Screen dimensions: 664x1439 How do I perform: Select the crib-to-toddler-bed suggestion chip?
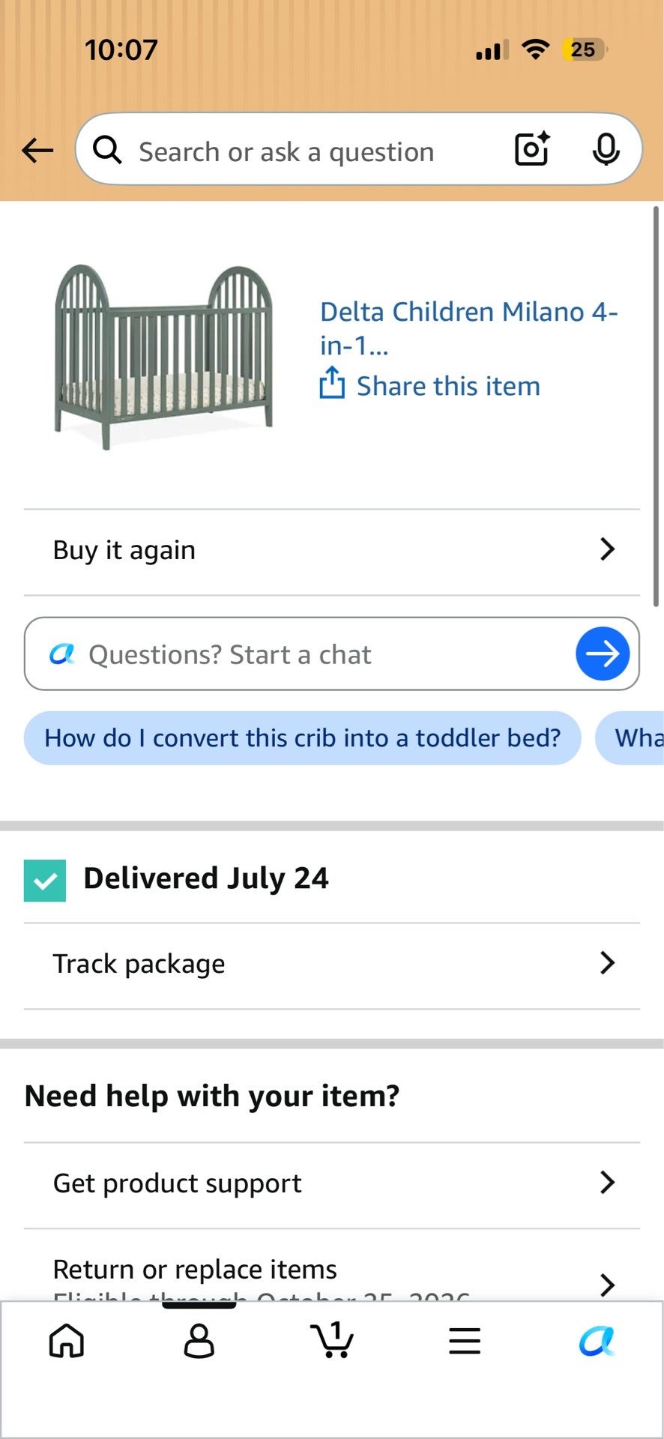tap(303, 738)
